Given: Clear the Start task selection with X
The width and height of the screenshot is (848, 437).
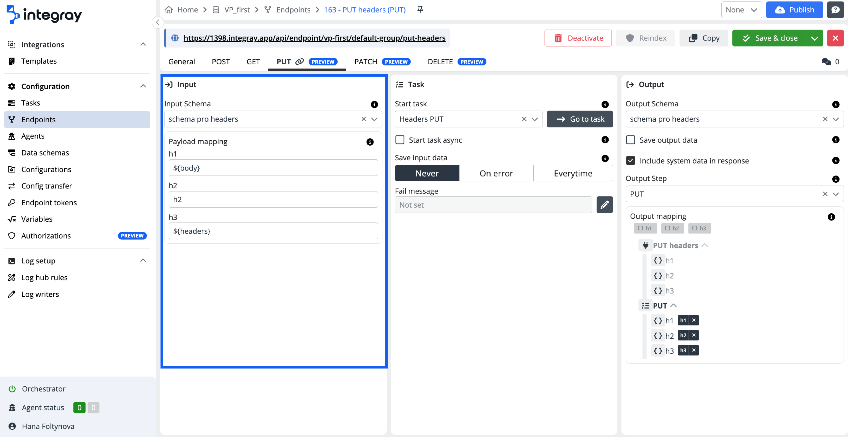Looking at the screenshot, I should point(524,119).
